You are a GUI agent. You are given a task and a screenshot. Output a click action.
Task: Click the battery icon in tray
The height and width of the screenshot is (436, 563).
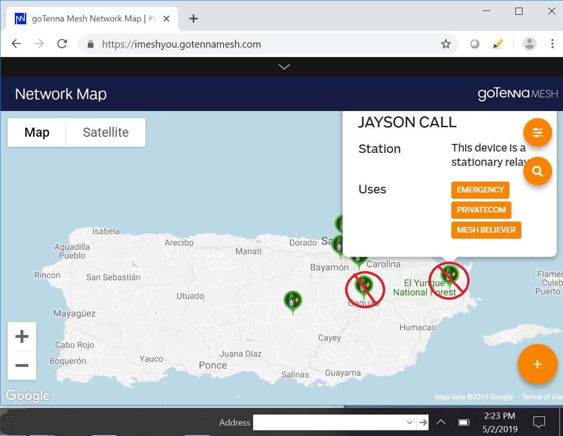pyautogui.click(x=464, y=422)
